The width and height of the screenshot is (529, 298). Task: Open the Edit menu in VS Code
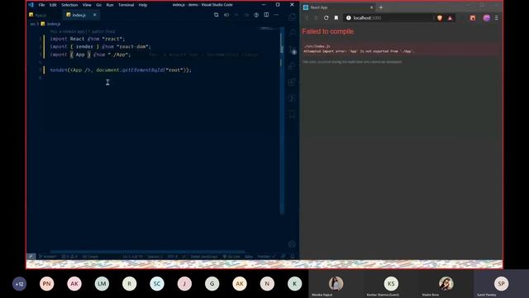point(53,5)
